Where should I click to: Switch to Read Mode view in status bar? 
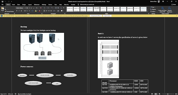point(152,94)
